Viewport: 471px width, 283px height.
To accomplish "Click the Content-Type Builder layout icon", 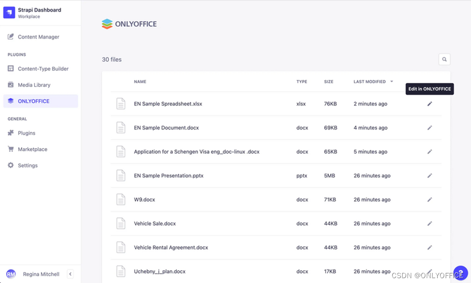I will 11,68.
